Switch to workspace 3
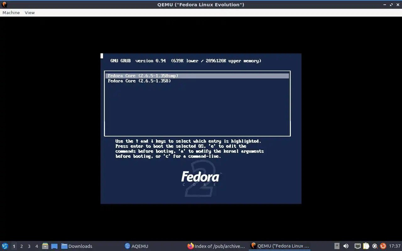The width and height of the screenshot is (402, 251). tap(29, 246)
